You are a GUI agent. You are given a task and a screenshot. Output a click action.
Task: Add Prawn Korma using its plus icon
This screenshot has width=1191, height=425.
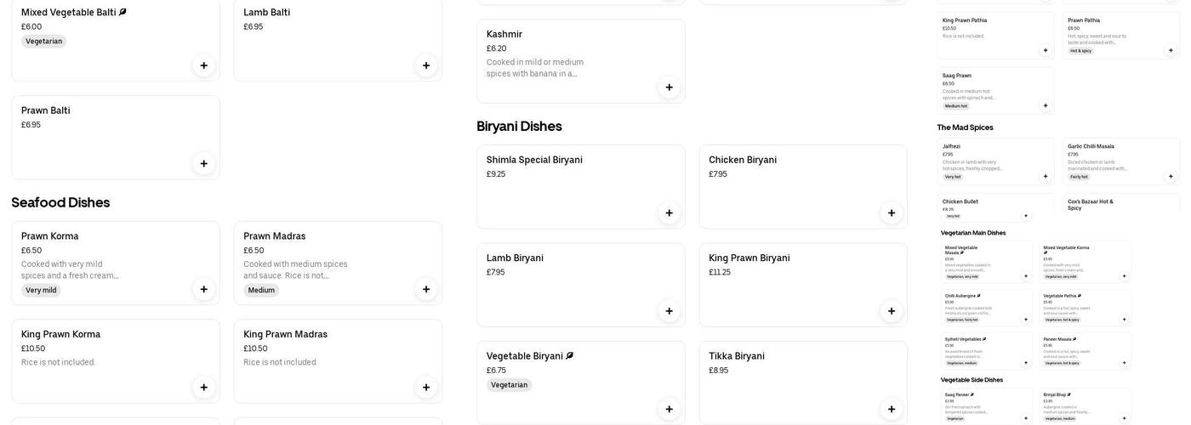click(203, 289)
